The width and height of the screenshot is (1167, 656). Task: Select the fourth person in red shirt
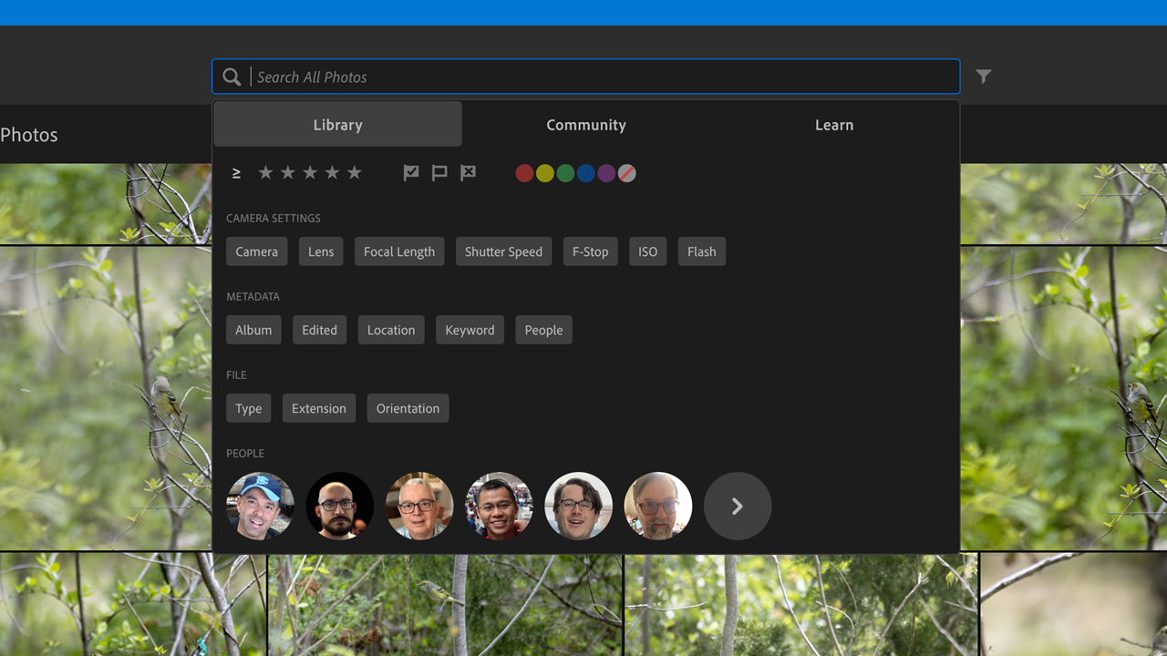tap(499, 506)
